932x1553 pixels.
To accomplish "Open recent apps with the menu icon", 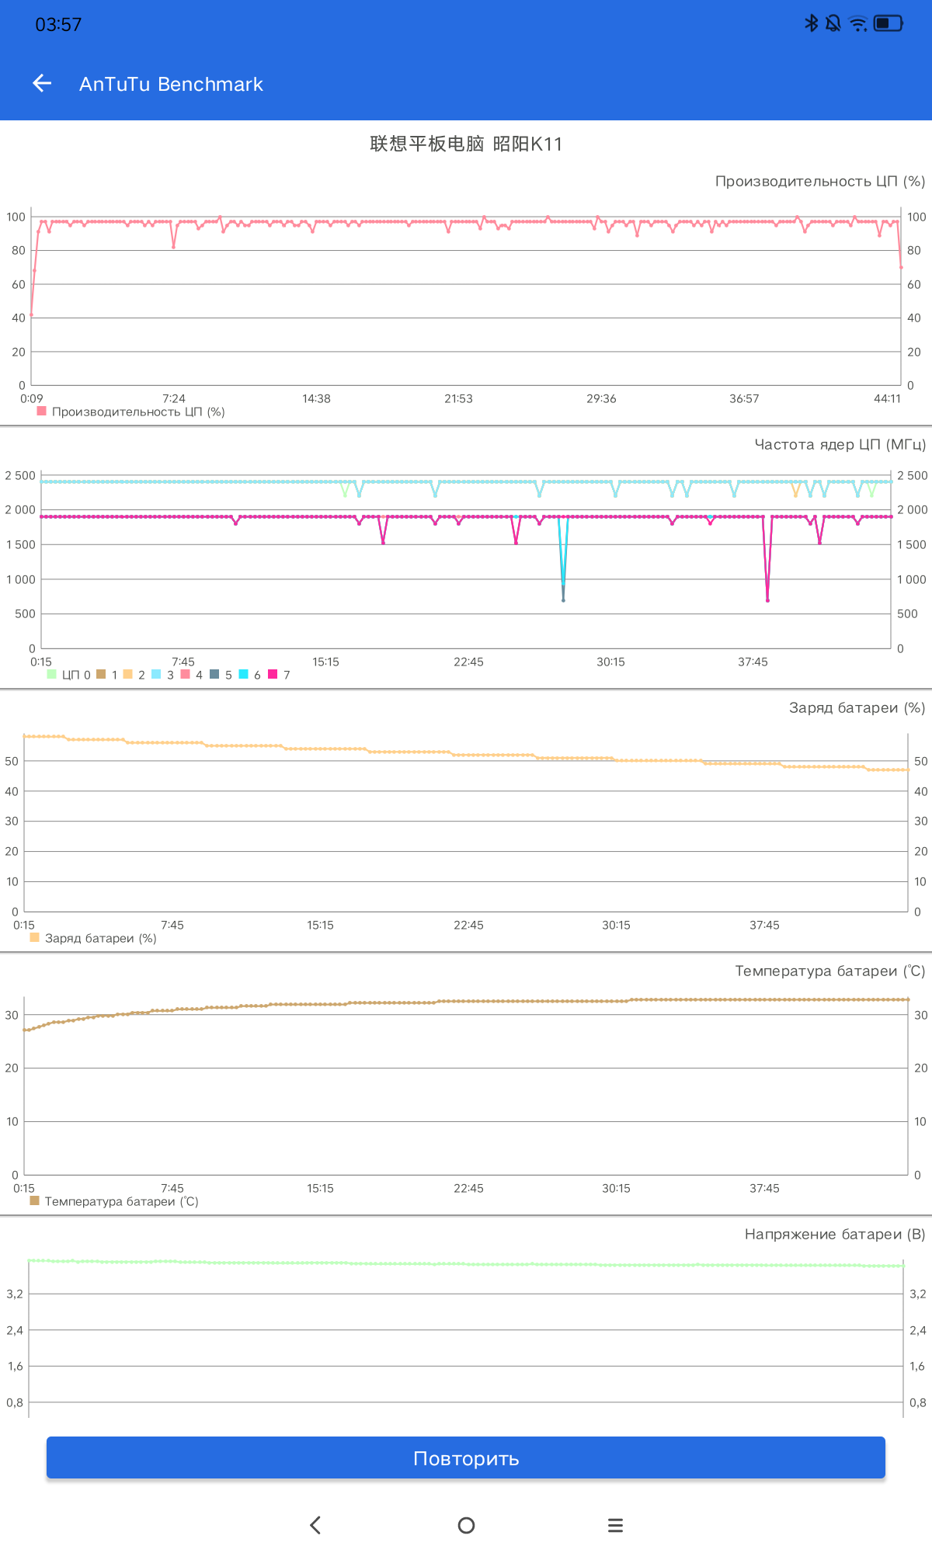I will (x=615, y=1525).
